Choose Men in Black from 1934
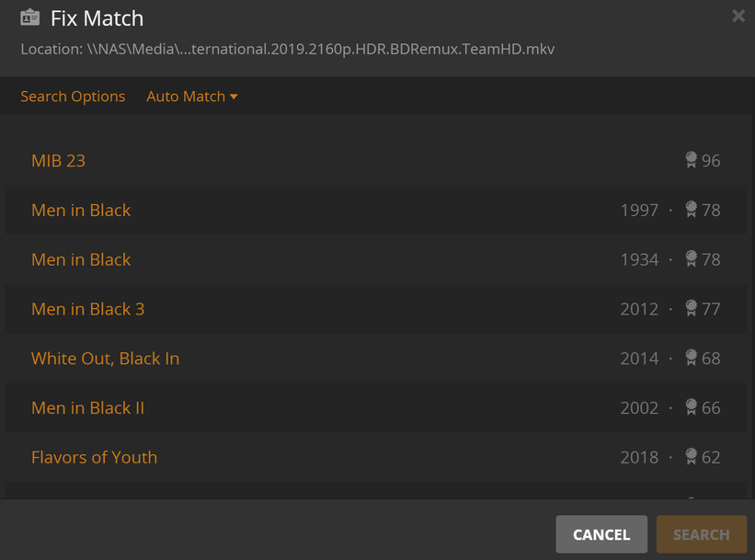The image size is (755, 560). pos(375,259)
